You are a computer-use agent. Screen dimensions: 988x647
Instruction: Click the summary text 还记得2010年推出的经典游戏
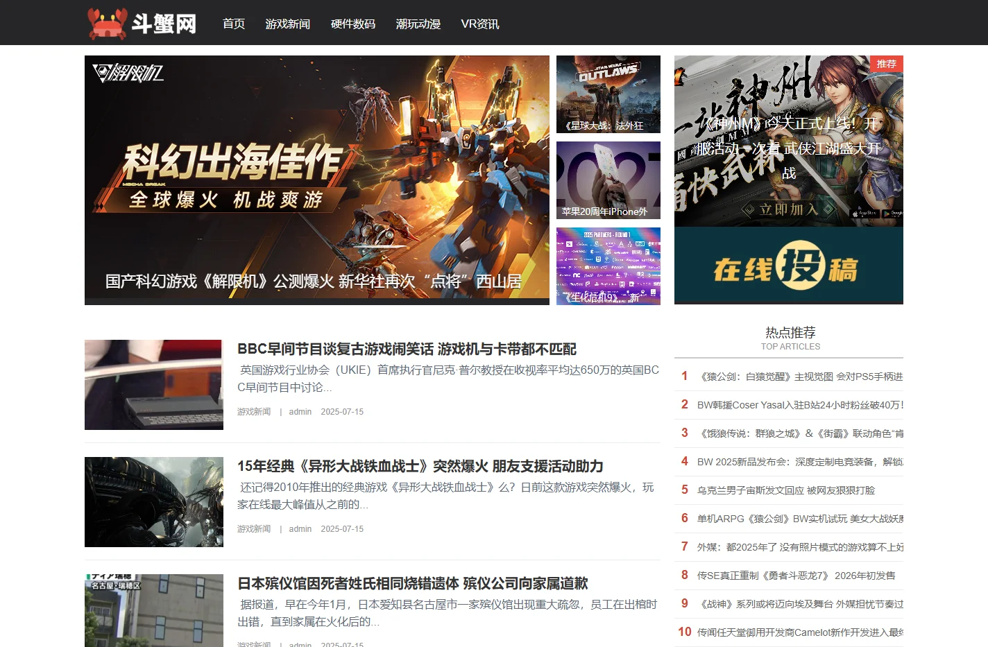(x=445, y=496)
